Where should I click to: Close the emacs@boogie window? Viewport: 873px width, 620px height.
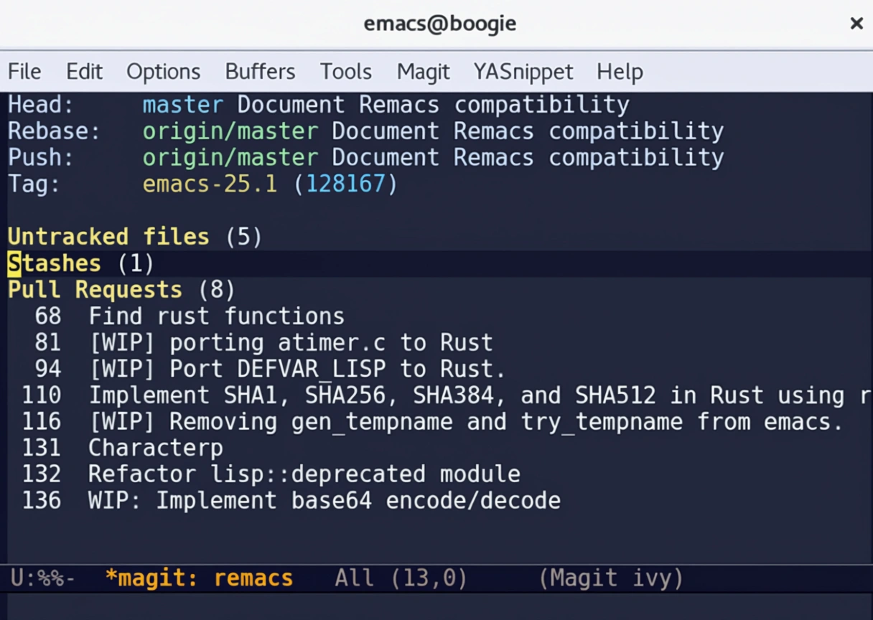[856, 24]
